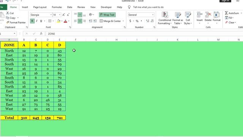Open Format cells menu

[x=216, y=18]
